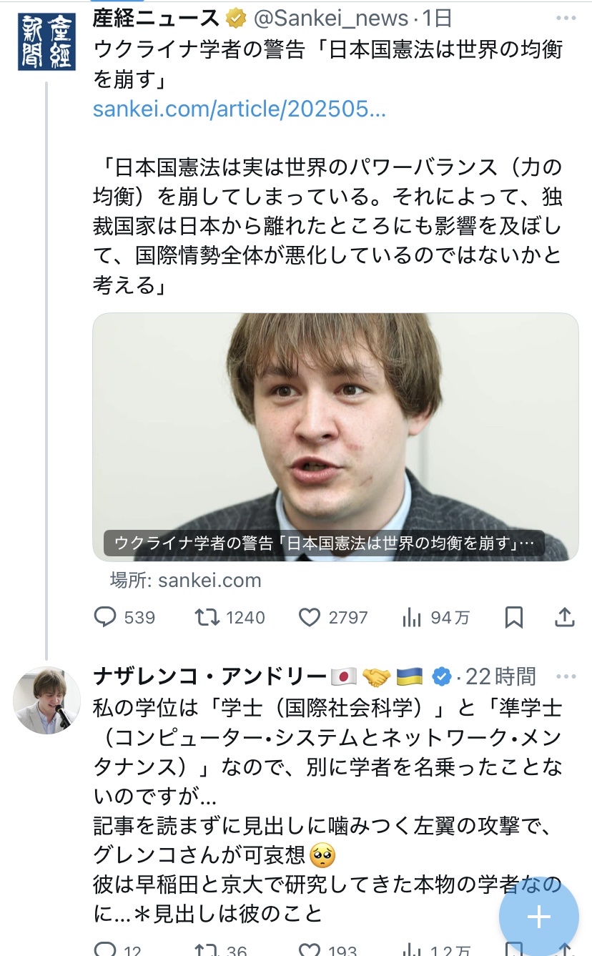Reply to Nazarenko Andrii's post

click(106, 950)
